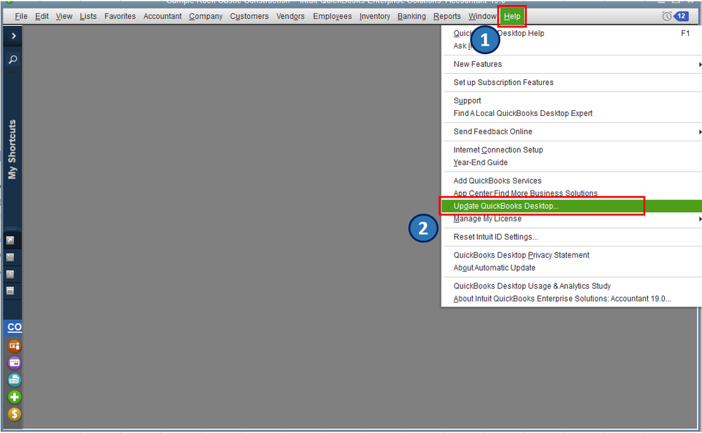
Task: Open the Inventory menu
Action: [x=375, y=16]
